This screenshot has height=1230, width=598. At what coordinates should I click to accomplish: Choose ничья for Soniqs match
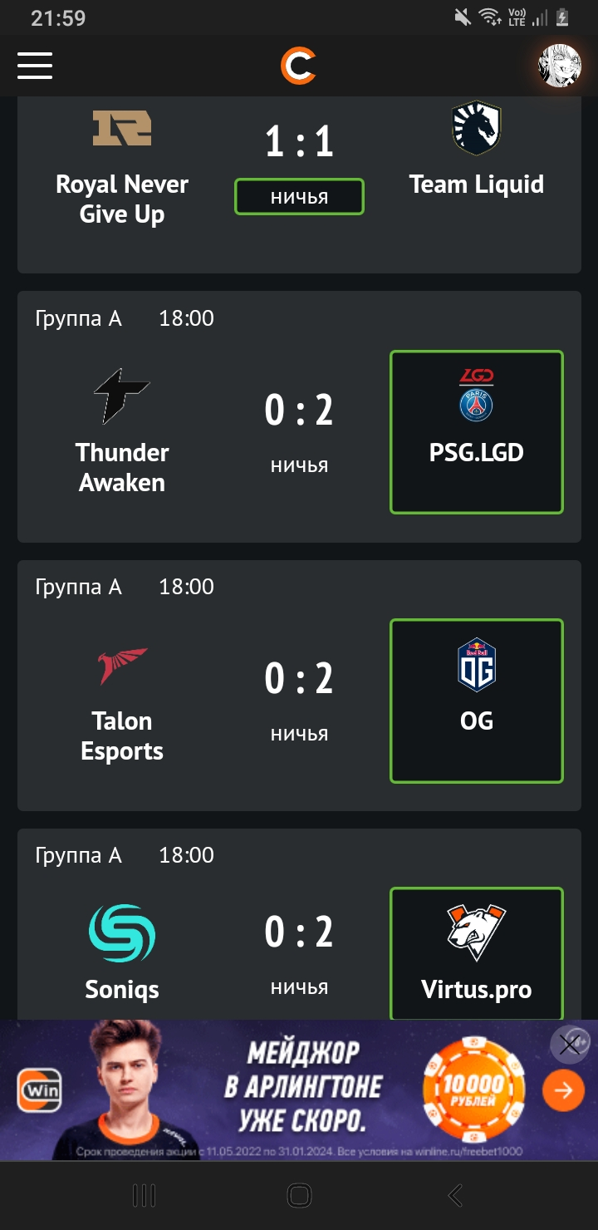point(299,987)
